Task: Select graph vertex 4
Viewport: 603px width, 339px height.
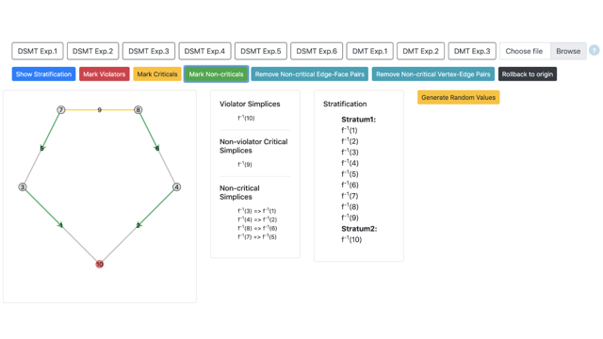Action: point(176,186)
